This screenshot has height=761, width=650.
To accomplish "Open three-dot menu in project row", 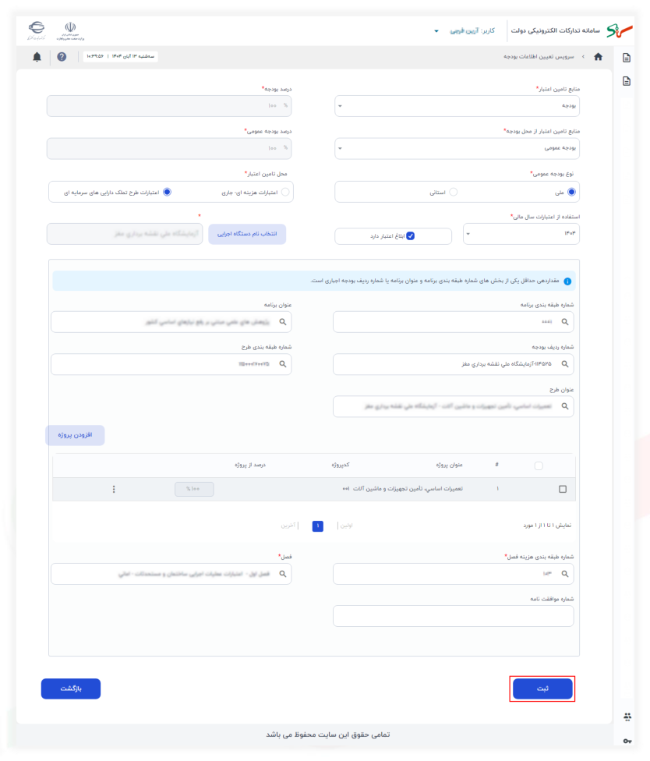I will (114, 489).
